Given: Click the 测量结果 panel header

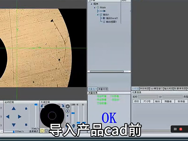Looking at the screenshot, I should pos(109,93).
